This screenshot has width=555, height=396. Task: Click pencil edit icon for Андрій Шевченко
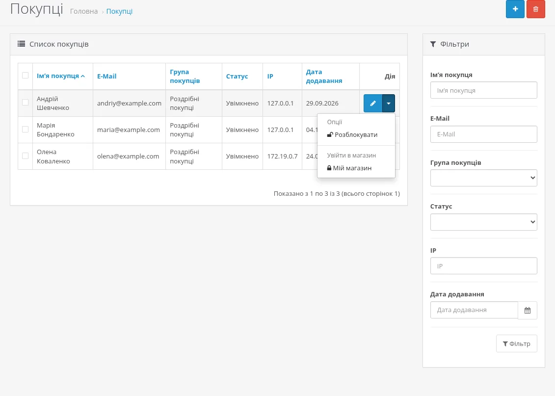(373, 104)
